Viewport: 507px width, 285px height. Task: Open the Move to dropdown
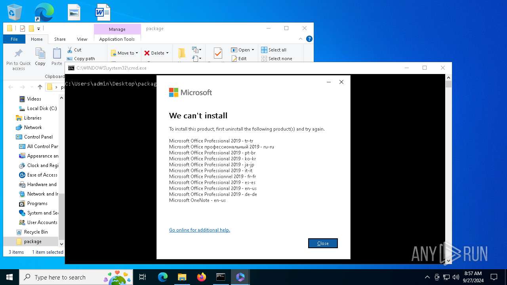tap(124, 53)
